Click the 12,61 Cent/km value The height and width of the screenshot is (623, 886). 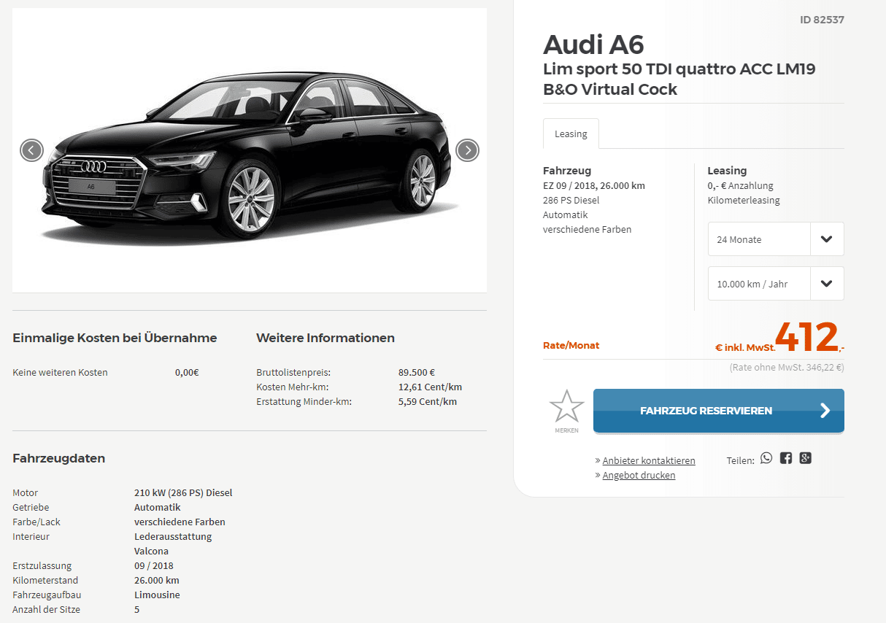click(x=430, y=387)
